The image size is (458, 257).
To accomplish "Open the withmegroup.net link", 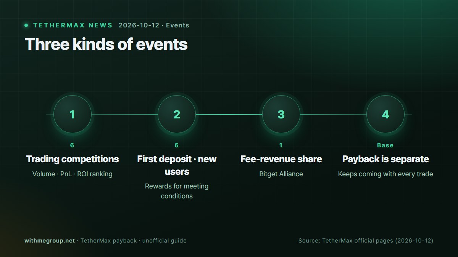I will 50,241.
